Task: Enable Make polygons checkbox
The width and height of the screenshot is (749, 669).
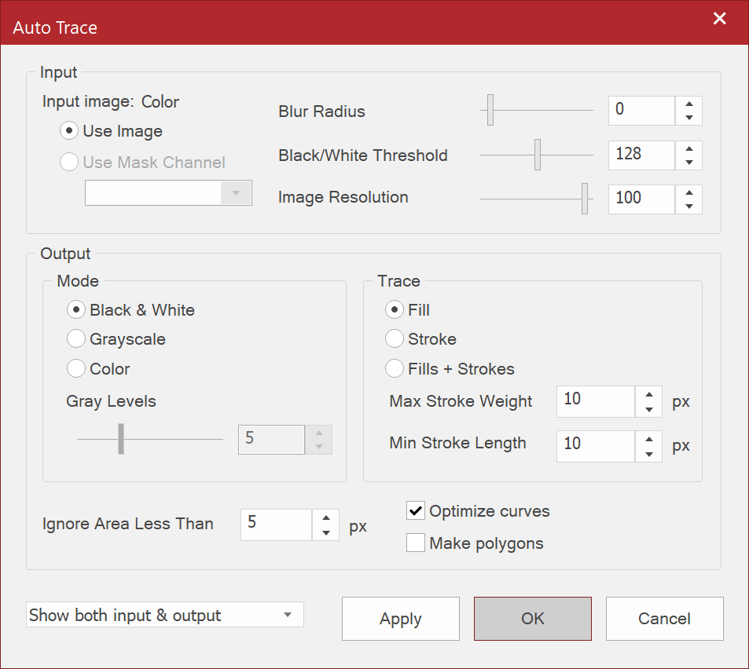Action: (x=416, y=543)
